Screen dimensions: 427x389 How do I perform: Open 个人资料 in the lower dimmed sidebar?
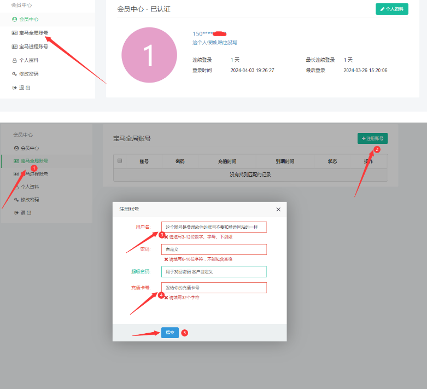[x=30, y=187]
